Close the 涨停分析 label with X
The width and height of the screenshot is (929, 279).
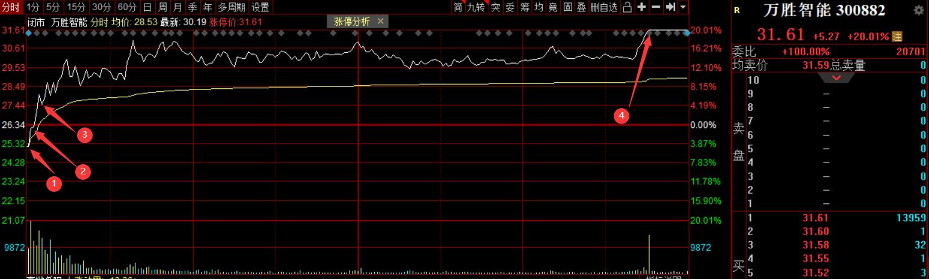380,22
